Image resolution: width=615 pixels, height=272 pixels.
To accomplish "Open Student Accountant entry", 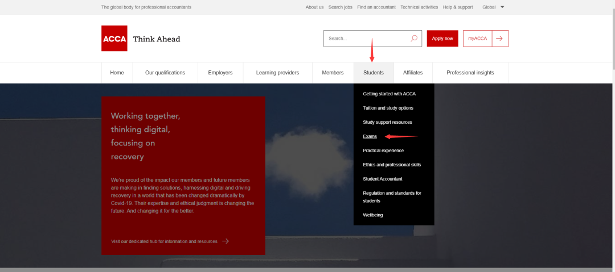I will tap(383, 179).
